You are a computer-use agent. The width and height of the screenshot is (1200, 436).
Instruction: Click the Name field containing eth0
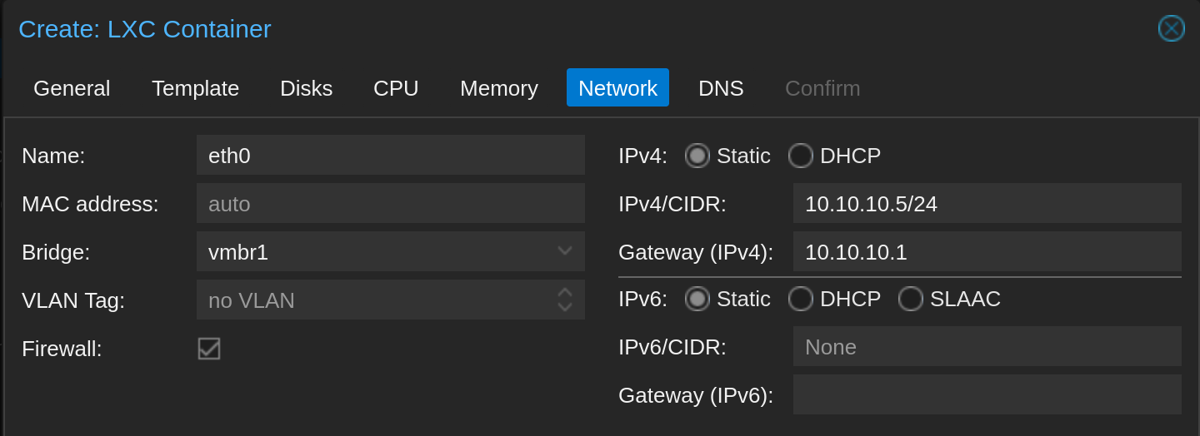(391, 155)
